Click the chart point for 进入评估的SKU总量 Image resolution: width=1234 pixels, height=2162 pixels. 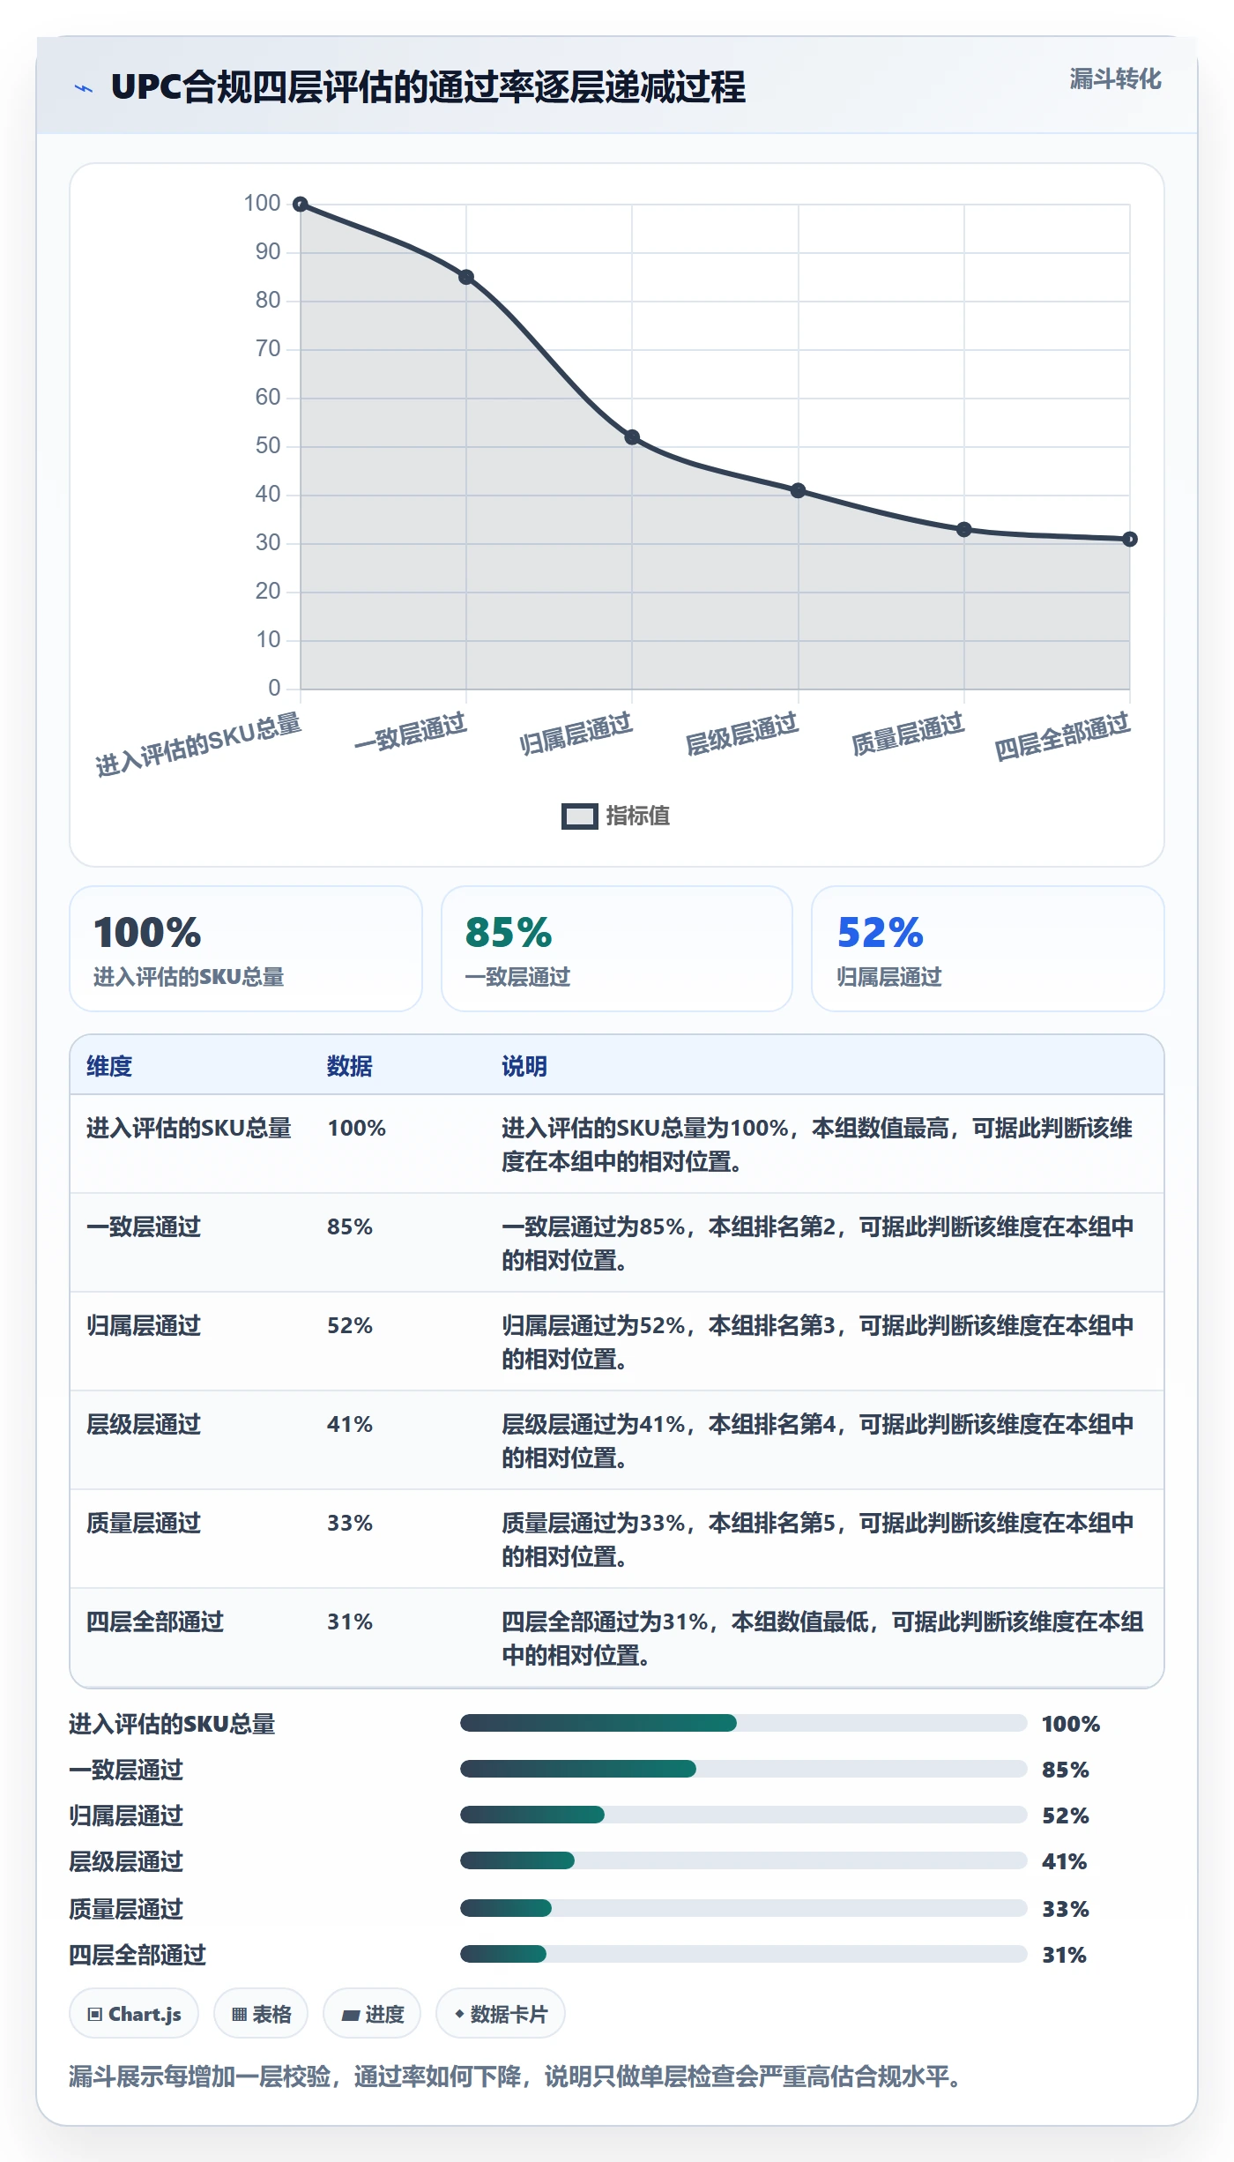pos(301,205)
